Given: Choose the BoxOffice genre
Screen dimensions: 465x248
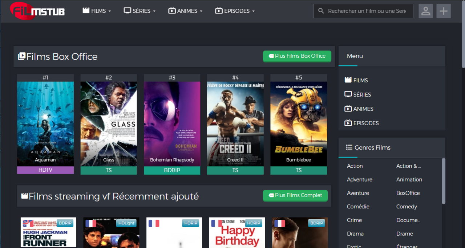Looking at the screenshot, I should [x=408, y=193].
